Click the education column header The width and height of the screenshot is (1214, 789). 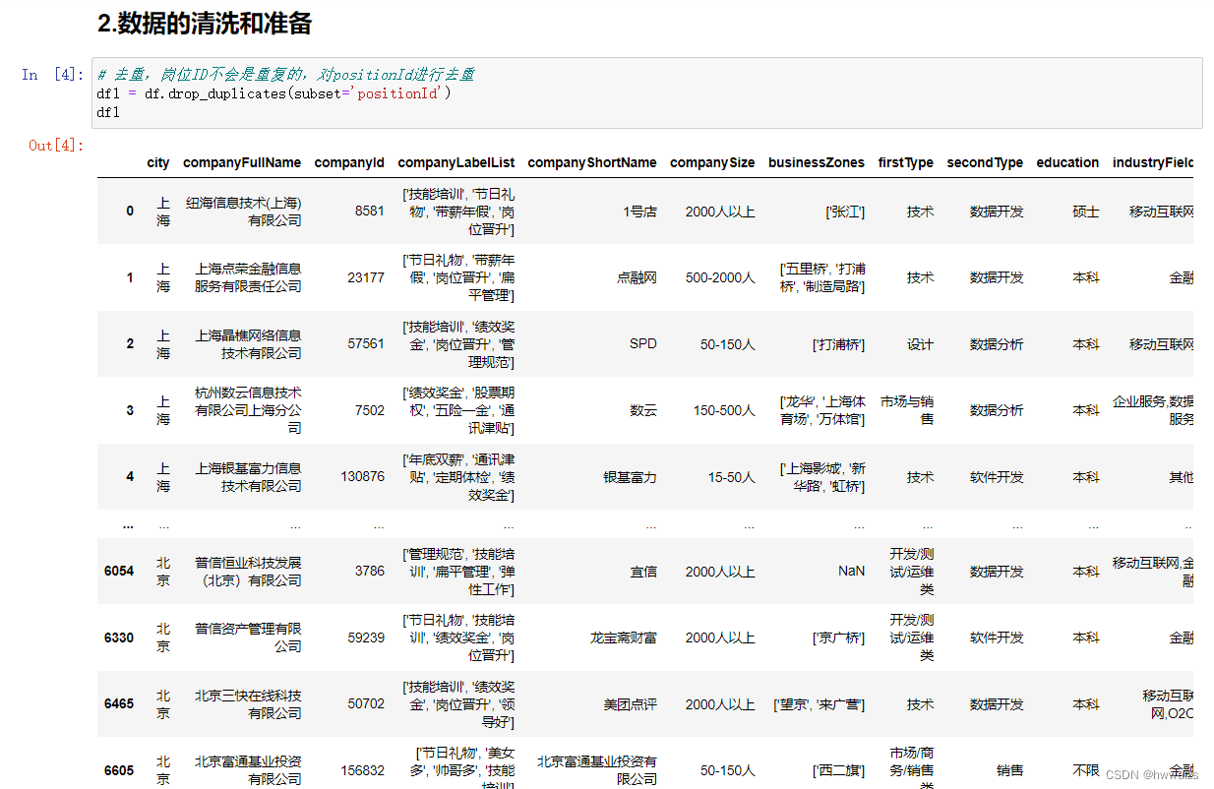1067,163
